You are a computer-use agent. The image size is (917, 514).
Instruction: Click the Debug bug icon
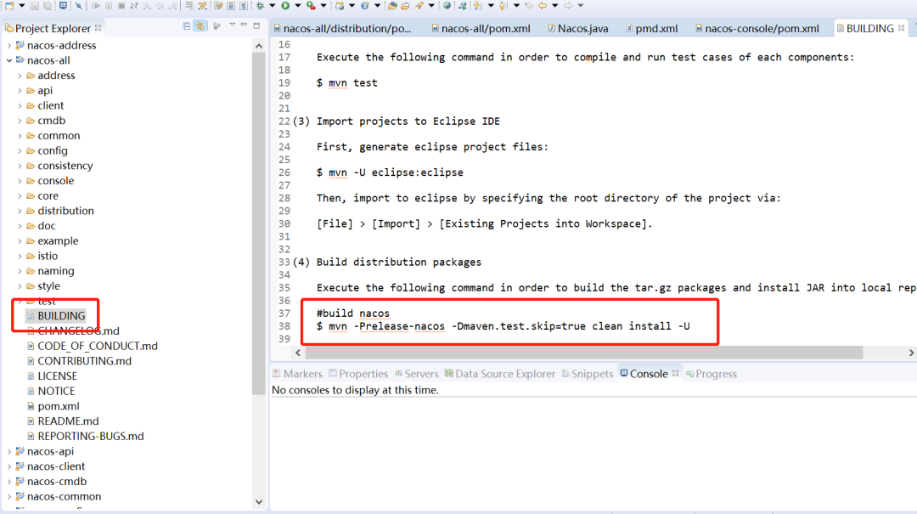click(x=260, y=6)
